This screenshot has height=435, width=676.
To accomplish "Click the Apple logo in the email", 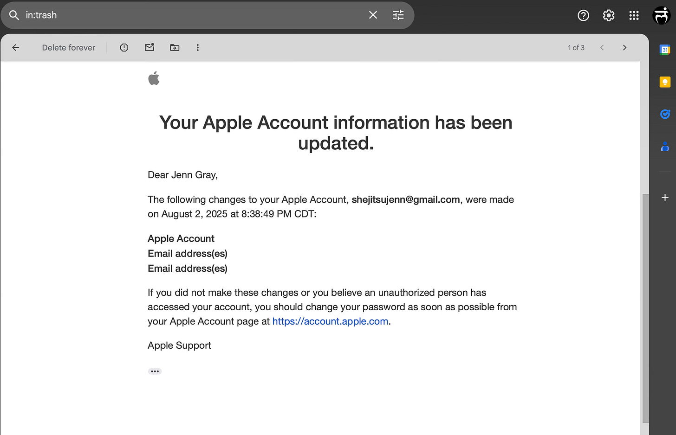I will [x=154, y=78].
